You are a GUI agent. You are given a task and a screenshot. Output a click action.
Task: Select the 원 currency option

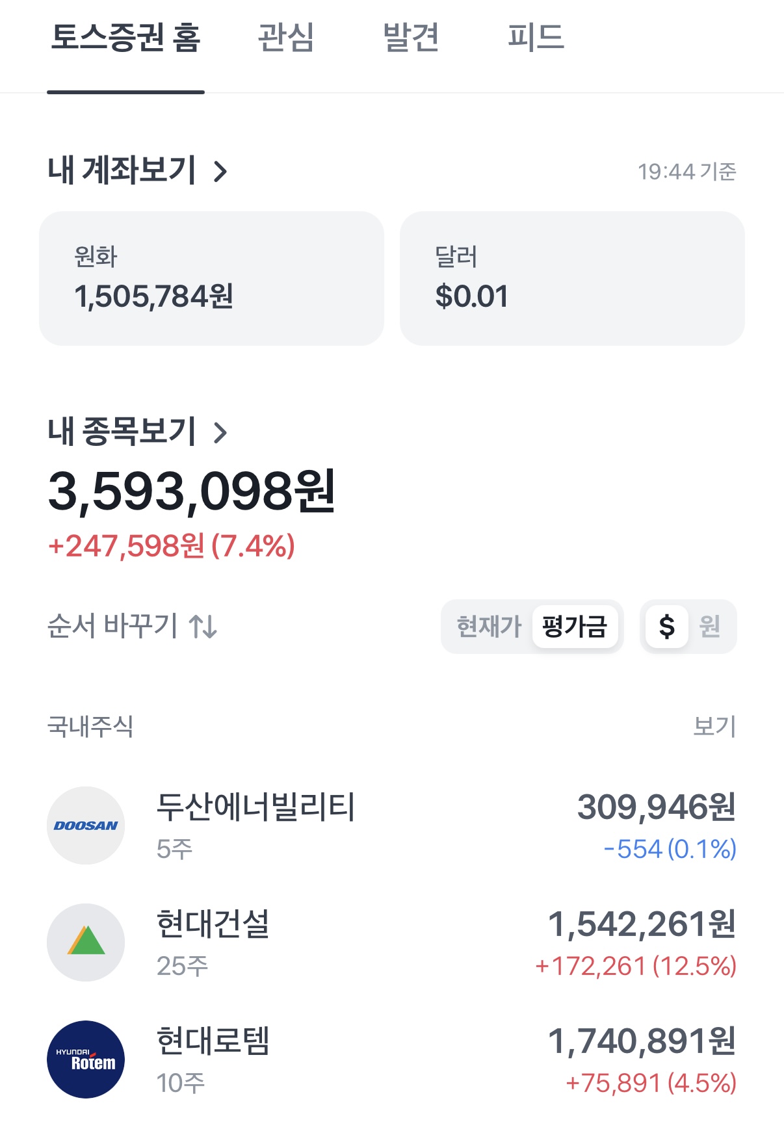(x=710, y=627)
